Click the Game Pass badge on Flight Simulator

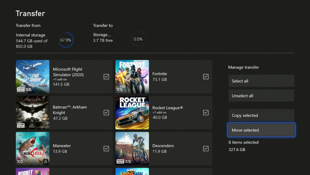coord(21,89)
